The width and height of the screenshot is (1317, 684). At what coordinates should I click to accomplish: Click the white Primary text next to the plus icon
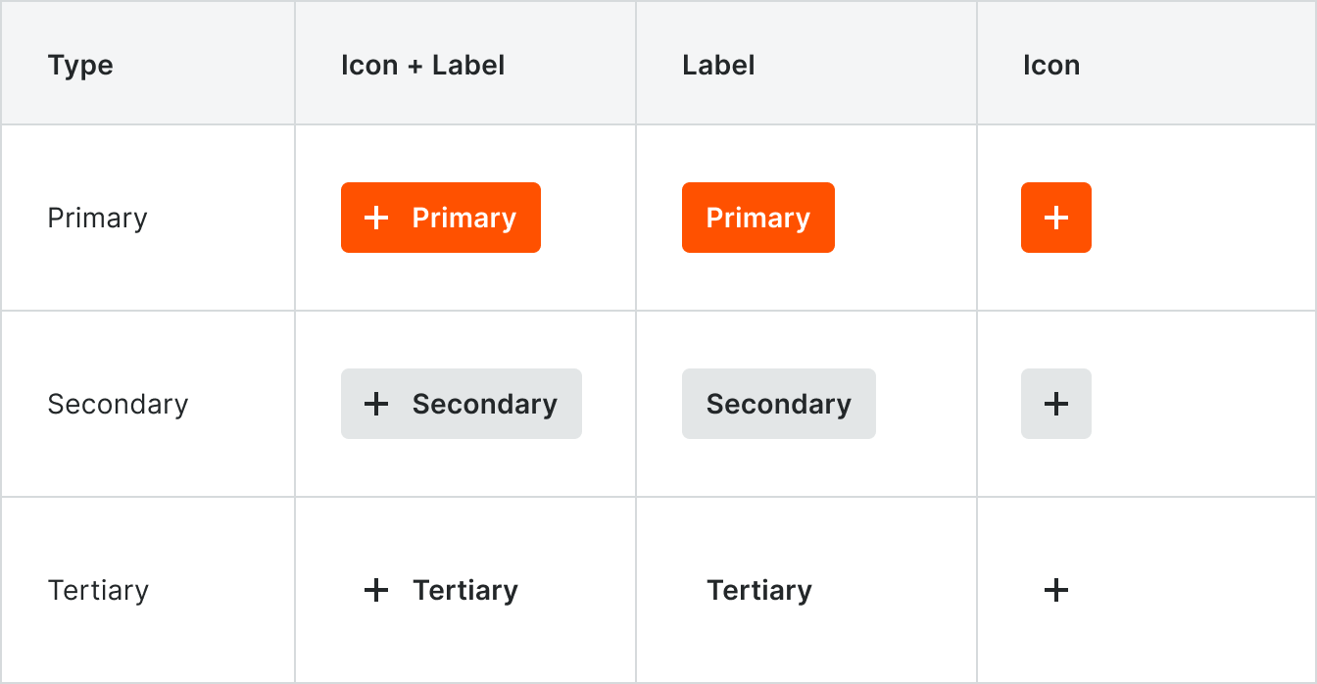(x=463, y=218)
